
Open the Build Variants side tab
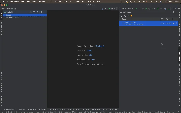(x=1, y=101)
